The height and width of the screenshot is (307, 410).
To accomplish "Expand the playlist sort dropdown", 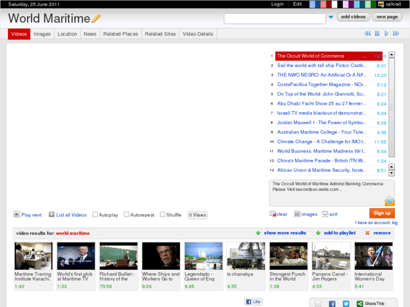I will point(325,214).
